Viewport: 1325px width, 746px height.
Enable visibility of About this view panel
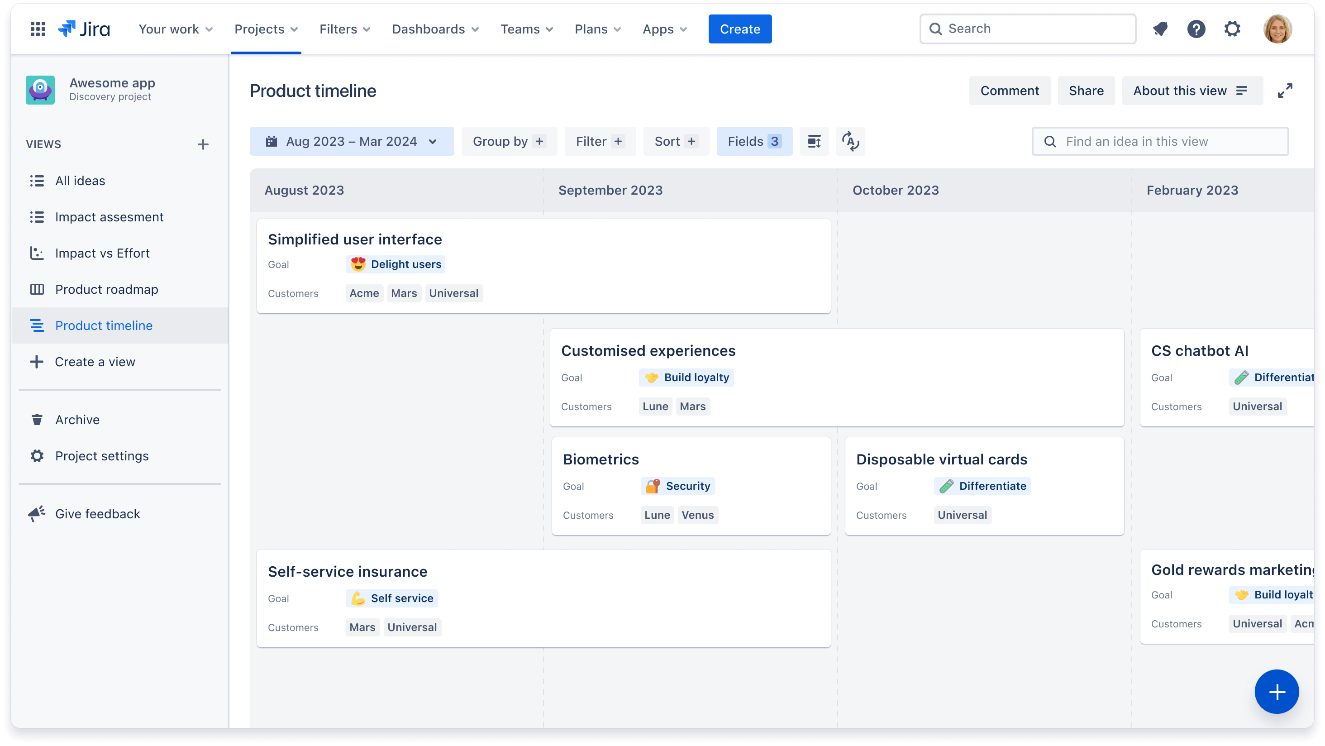point(1189,90)
